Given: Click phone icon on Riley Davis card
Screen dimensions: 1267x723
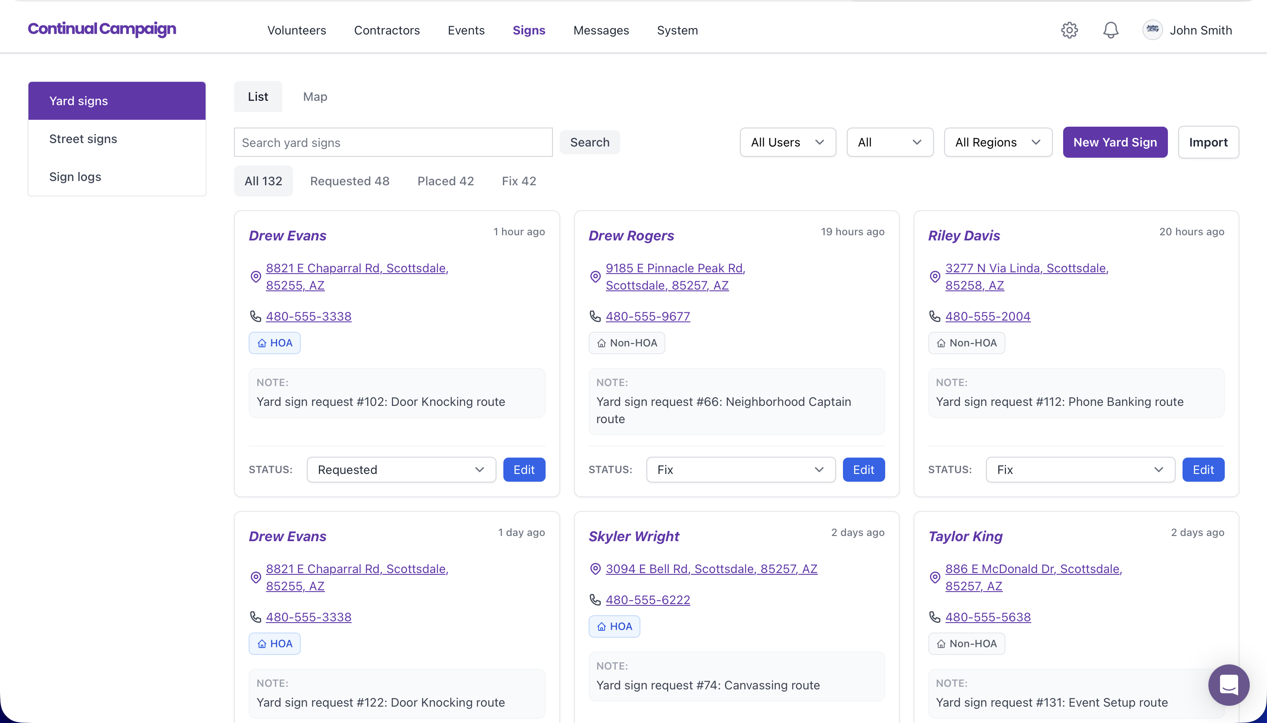Looking at the screenshot, I should pos(935,316).
